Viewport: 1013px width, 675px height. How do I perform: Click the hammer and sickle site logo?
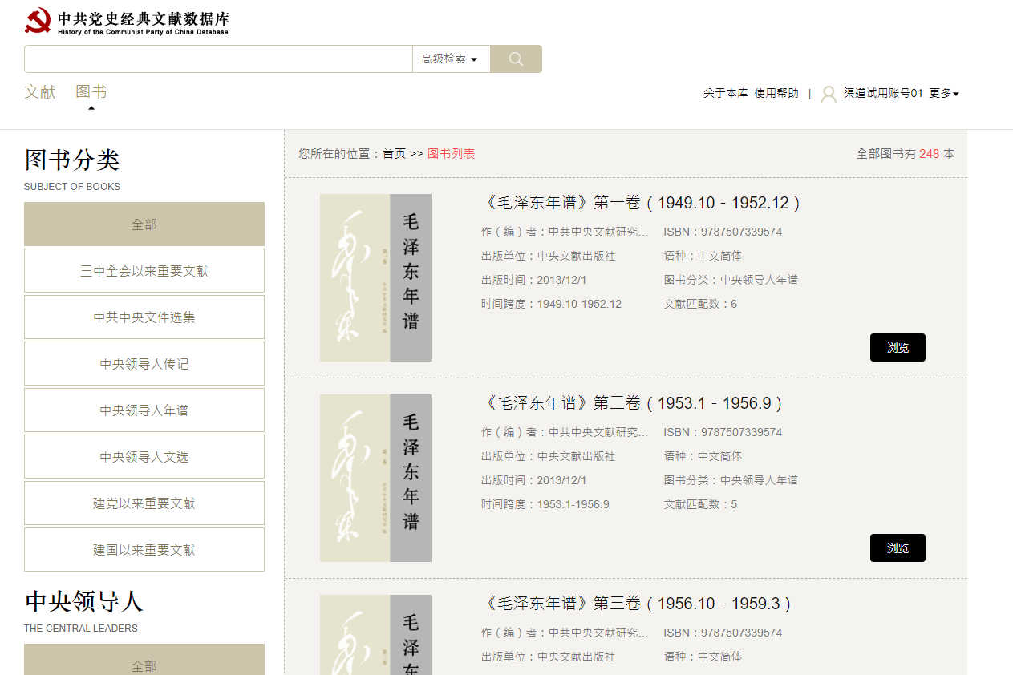point(38,21)
